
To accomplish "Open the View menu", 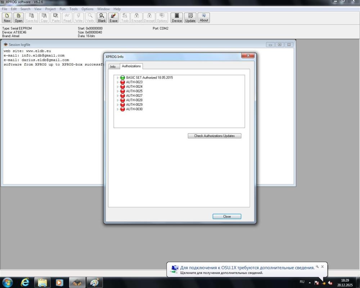I will tap(38, 9).
